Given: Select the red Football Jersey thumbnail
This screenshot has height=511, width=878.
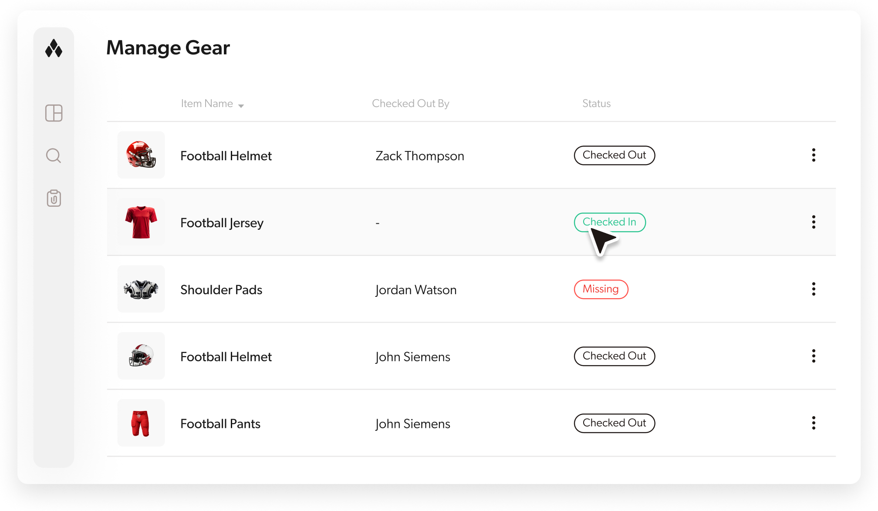Looking at the screenshot, I should (141, 222).
